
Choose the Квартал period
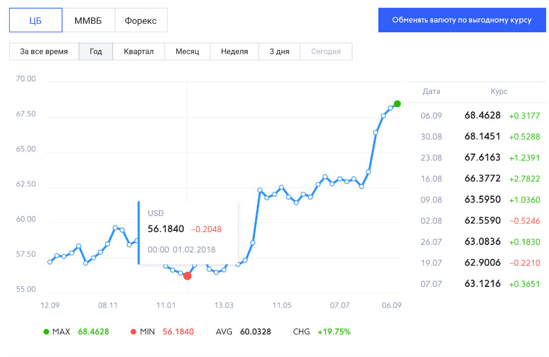[138, 51]
